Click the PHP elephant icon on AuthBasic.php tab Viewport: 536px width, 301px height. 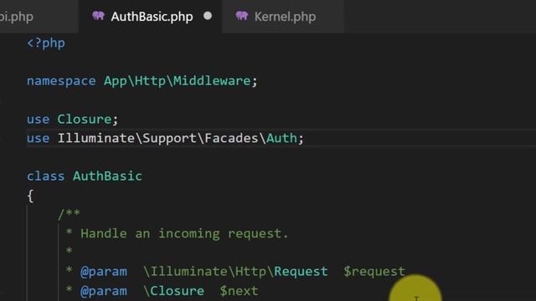(x=99, y=16)
